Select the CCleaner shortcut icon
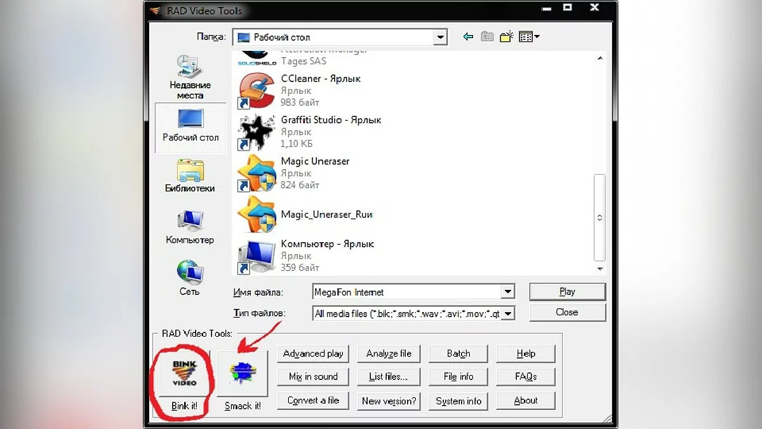The height and width of the screenshot is (429, 762). 256,90
